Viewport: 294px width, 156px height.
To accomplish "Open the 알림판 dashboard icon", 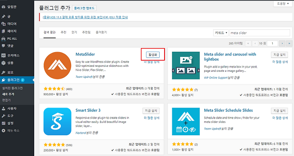I will tap(3, 7).
